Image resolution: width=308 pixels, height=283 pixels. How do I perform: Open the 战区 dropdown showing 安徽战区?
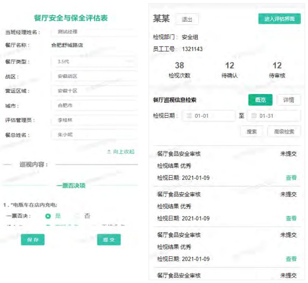click(x=94, y=76)
